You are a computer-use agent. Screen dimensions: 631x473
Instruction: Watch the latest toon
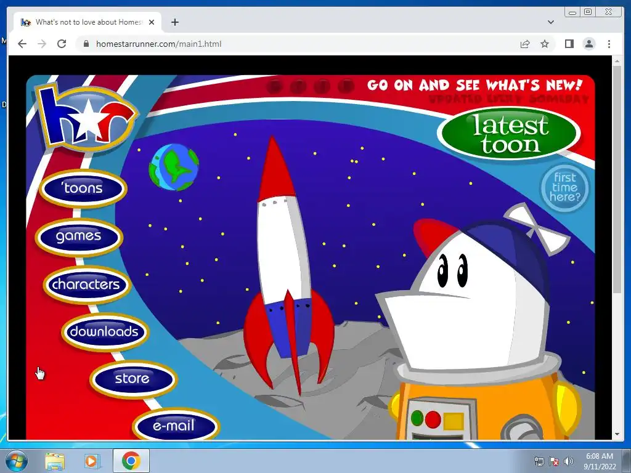pos(508,133)
